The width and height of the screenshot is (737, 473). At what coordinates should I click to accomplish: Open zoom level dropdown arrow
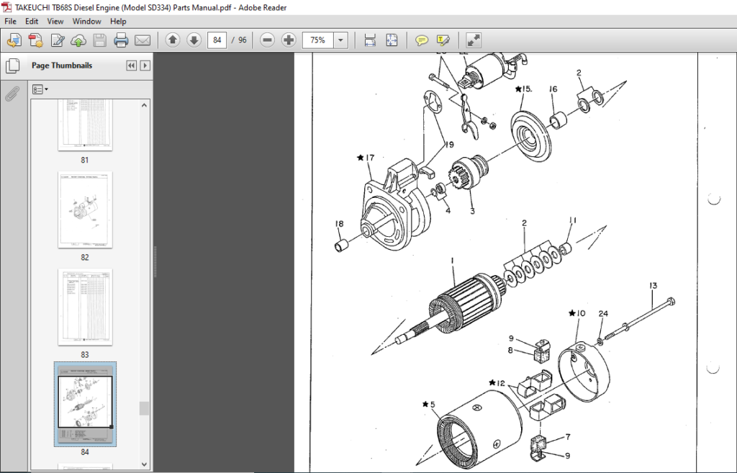(340, 40)
